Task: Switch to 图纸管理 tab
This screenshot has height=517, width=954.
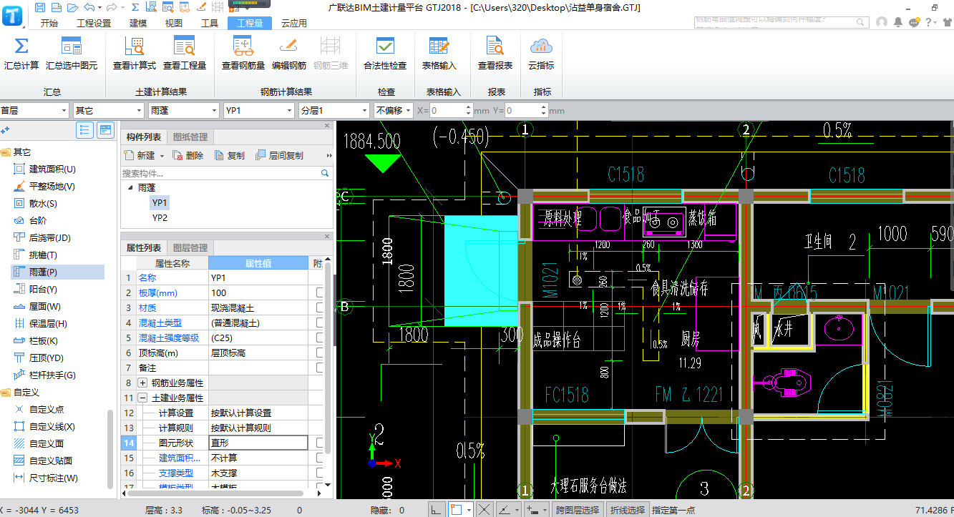Action: click(190, 137)
